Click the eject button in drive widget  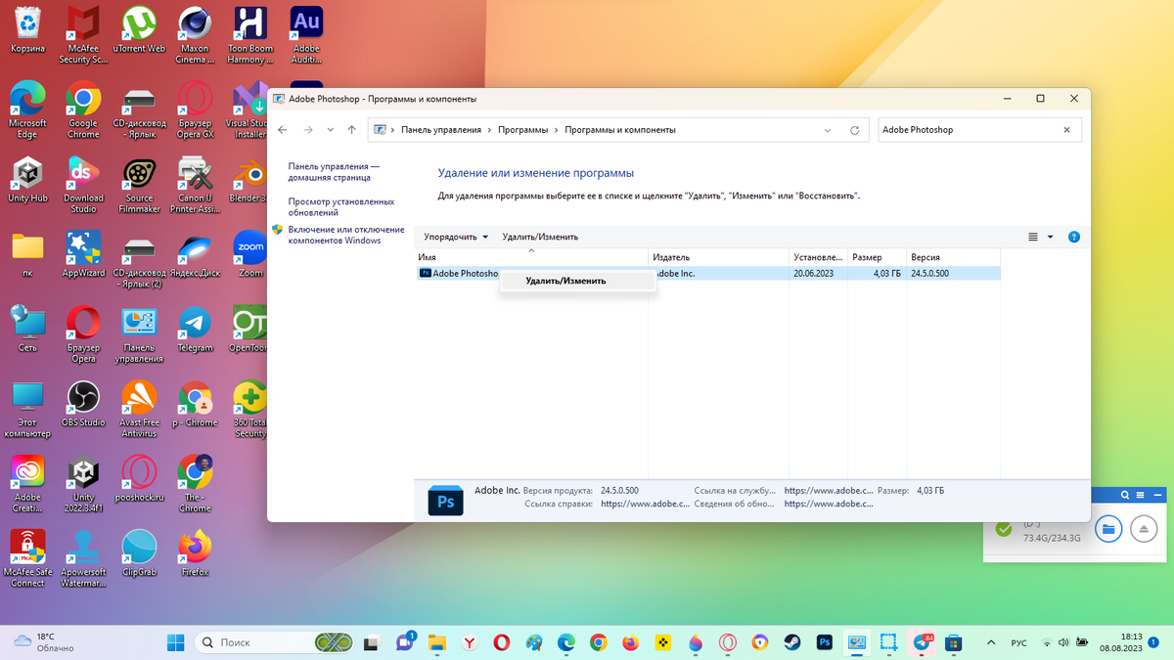pyautogui.click(x=1144, y=529)
